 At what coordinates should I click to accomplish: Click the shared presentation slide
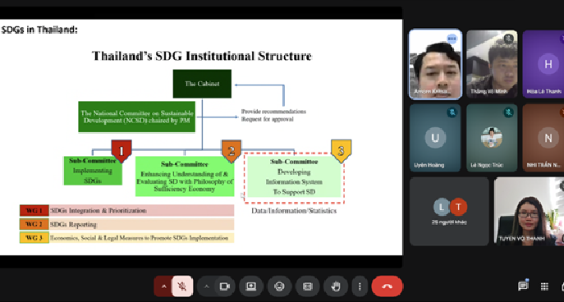(x=201, y=137)
